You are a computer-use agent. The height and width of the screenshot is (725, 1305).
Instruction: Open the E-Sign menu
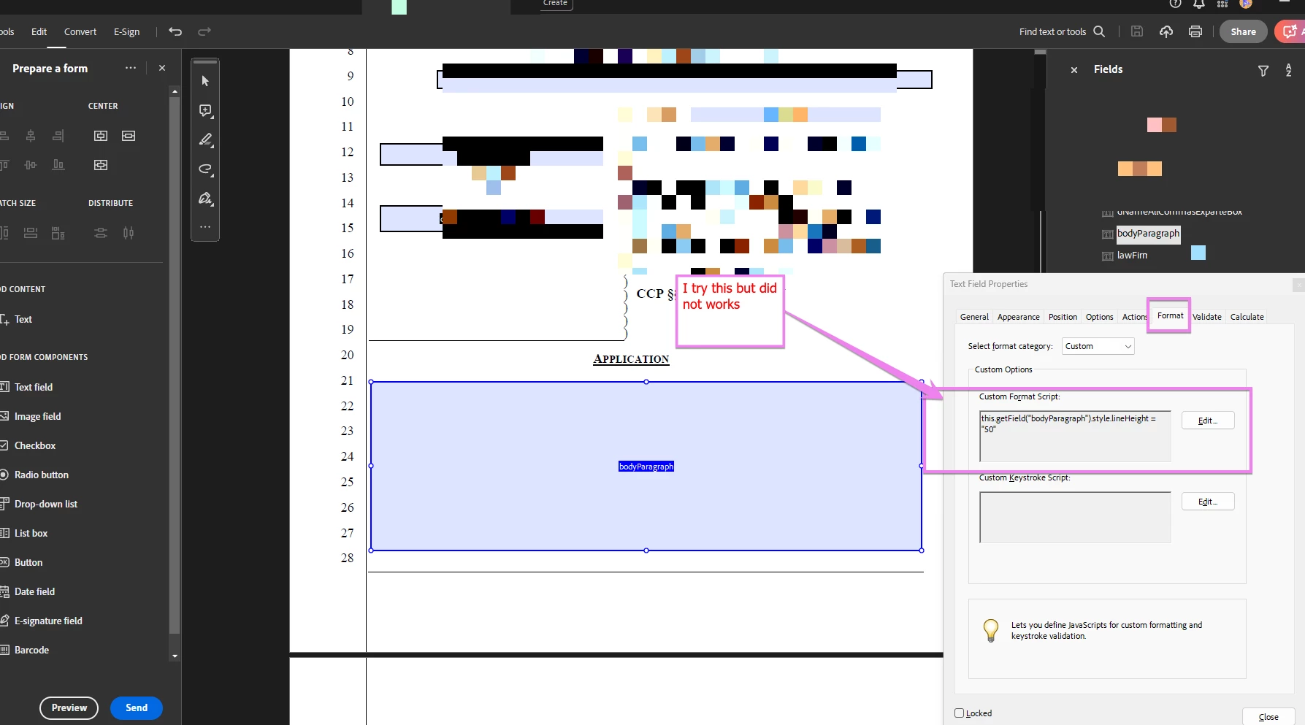126,31
